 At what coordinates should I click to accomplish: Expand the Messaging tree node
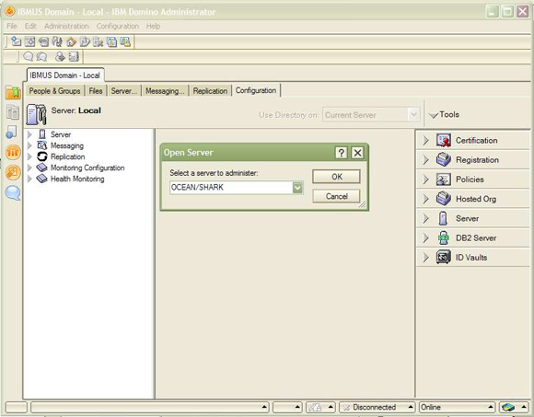click(x=29, y=145)
